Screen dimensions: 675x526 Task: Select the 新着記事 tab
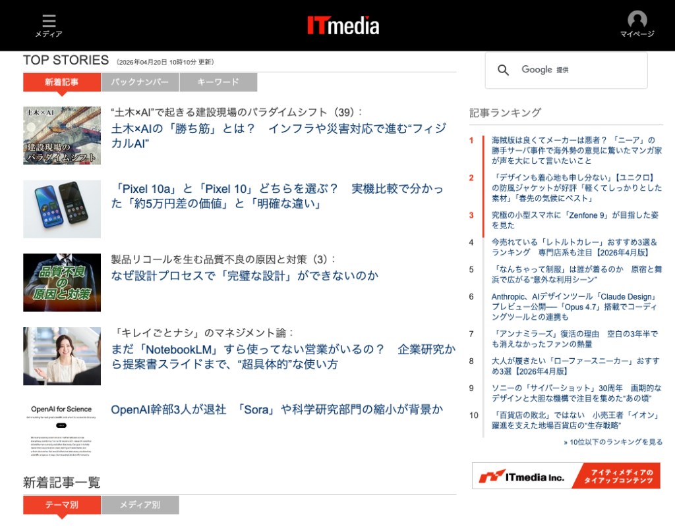pyautogui.click(x=62, y=82)
